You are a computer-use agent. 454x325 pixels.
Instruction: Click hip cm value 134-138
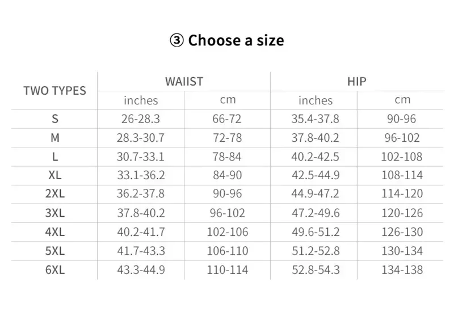pos(402,270)
